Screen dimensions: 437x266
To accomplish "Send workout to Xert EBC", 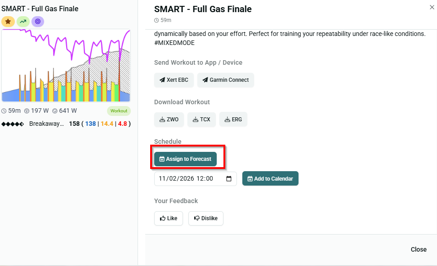I will (174, 80).
